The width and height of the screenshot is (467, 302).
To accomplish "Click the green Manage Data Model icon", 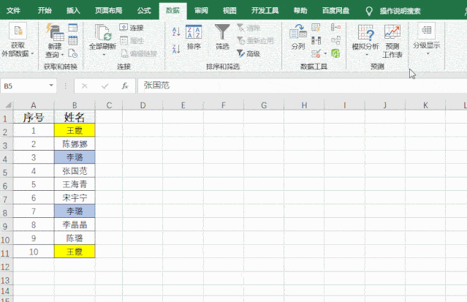I will (x=335, y=53).
